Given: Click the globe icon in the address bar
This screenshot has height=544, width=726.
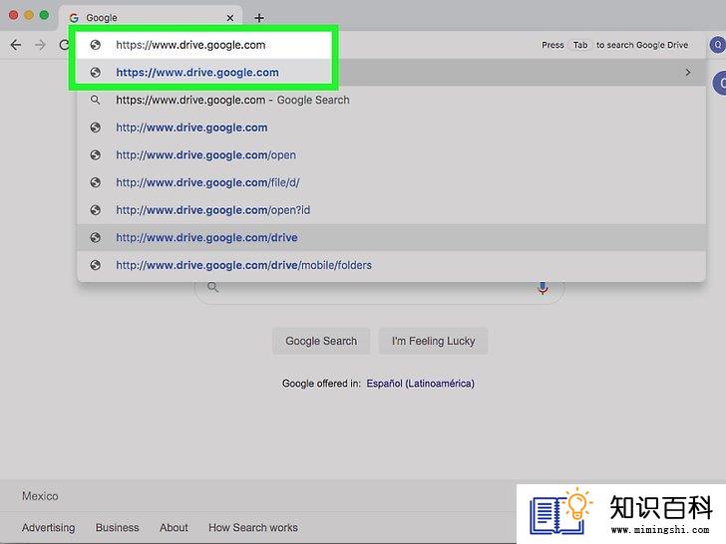Looking at the screenshot, I should coord(96,45).
